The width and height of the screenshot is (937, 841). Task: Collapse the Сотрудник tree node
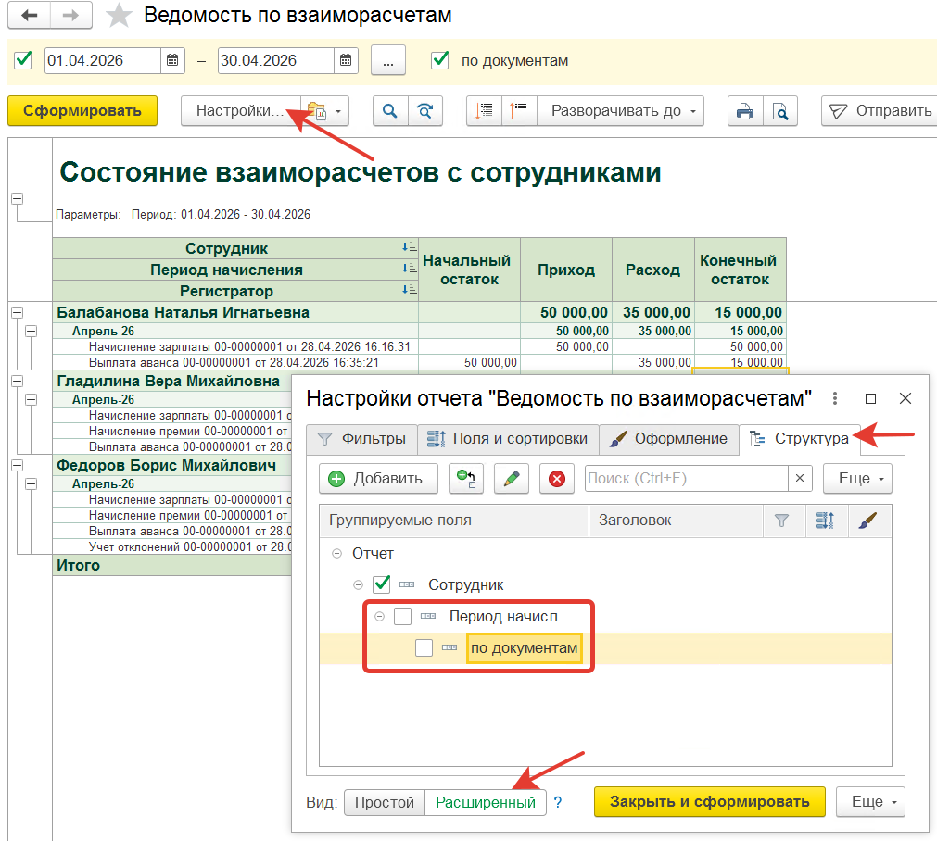click(x=358, y=584)
